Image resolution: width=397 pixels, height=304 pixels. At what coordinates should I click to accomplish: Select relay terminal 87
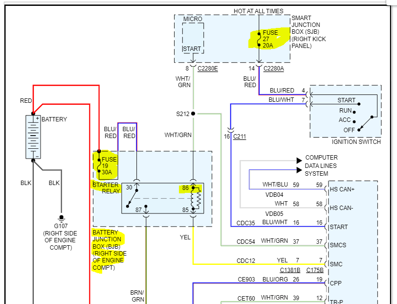click(138, 210)
